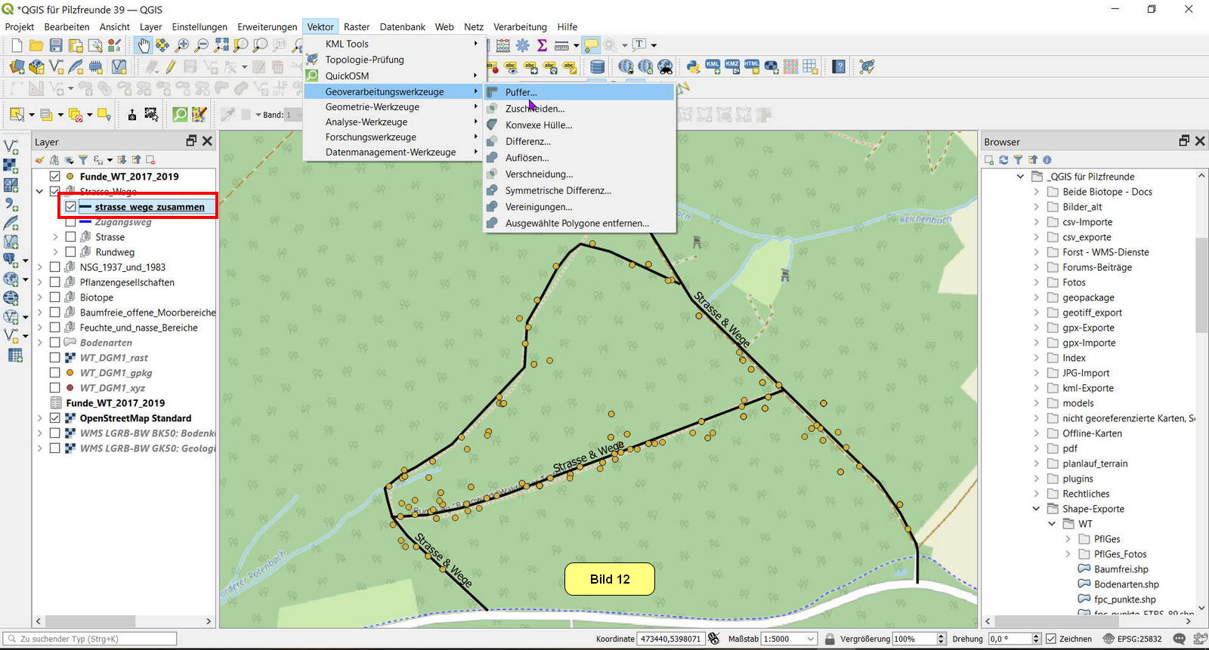Image resolution: width=1209 pixels, height=650 pixels.
Task: Select the Bodenarten.shp file in Browser
Action: click(x=1126, y=584)
